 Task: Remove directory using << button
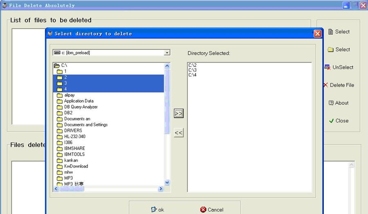[179, 133]
